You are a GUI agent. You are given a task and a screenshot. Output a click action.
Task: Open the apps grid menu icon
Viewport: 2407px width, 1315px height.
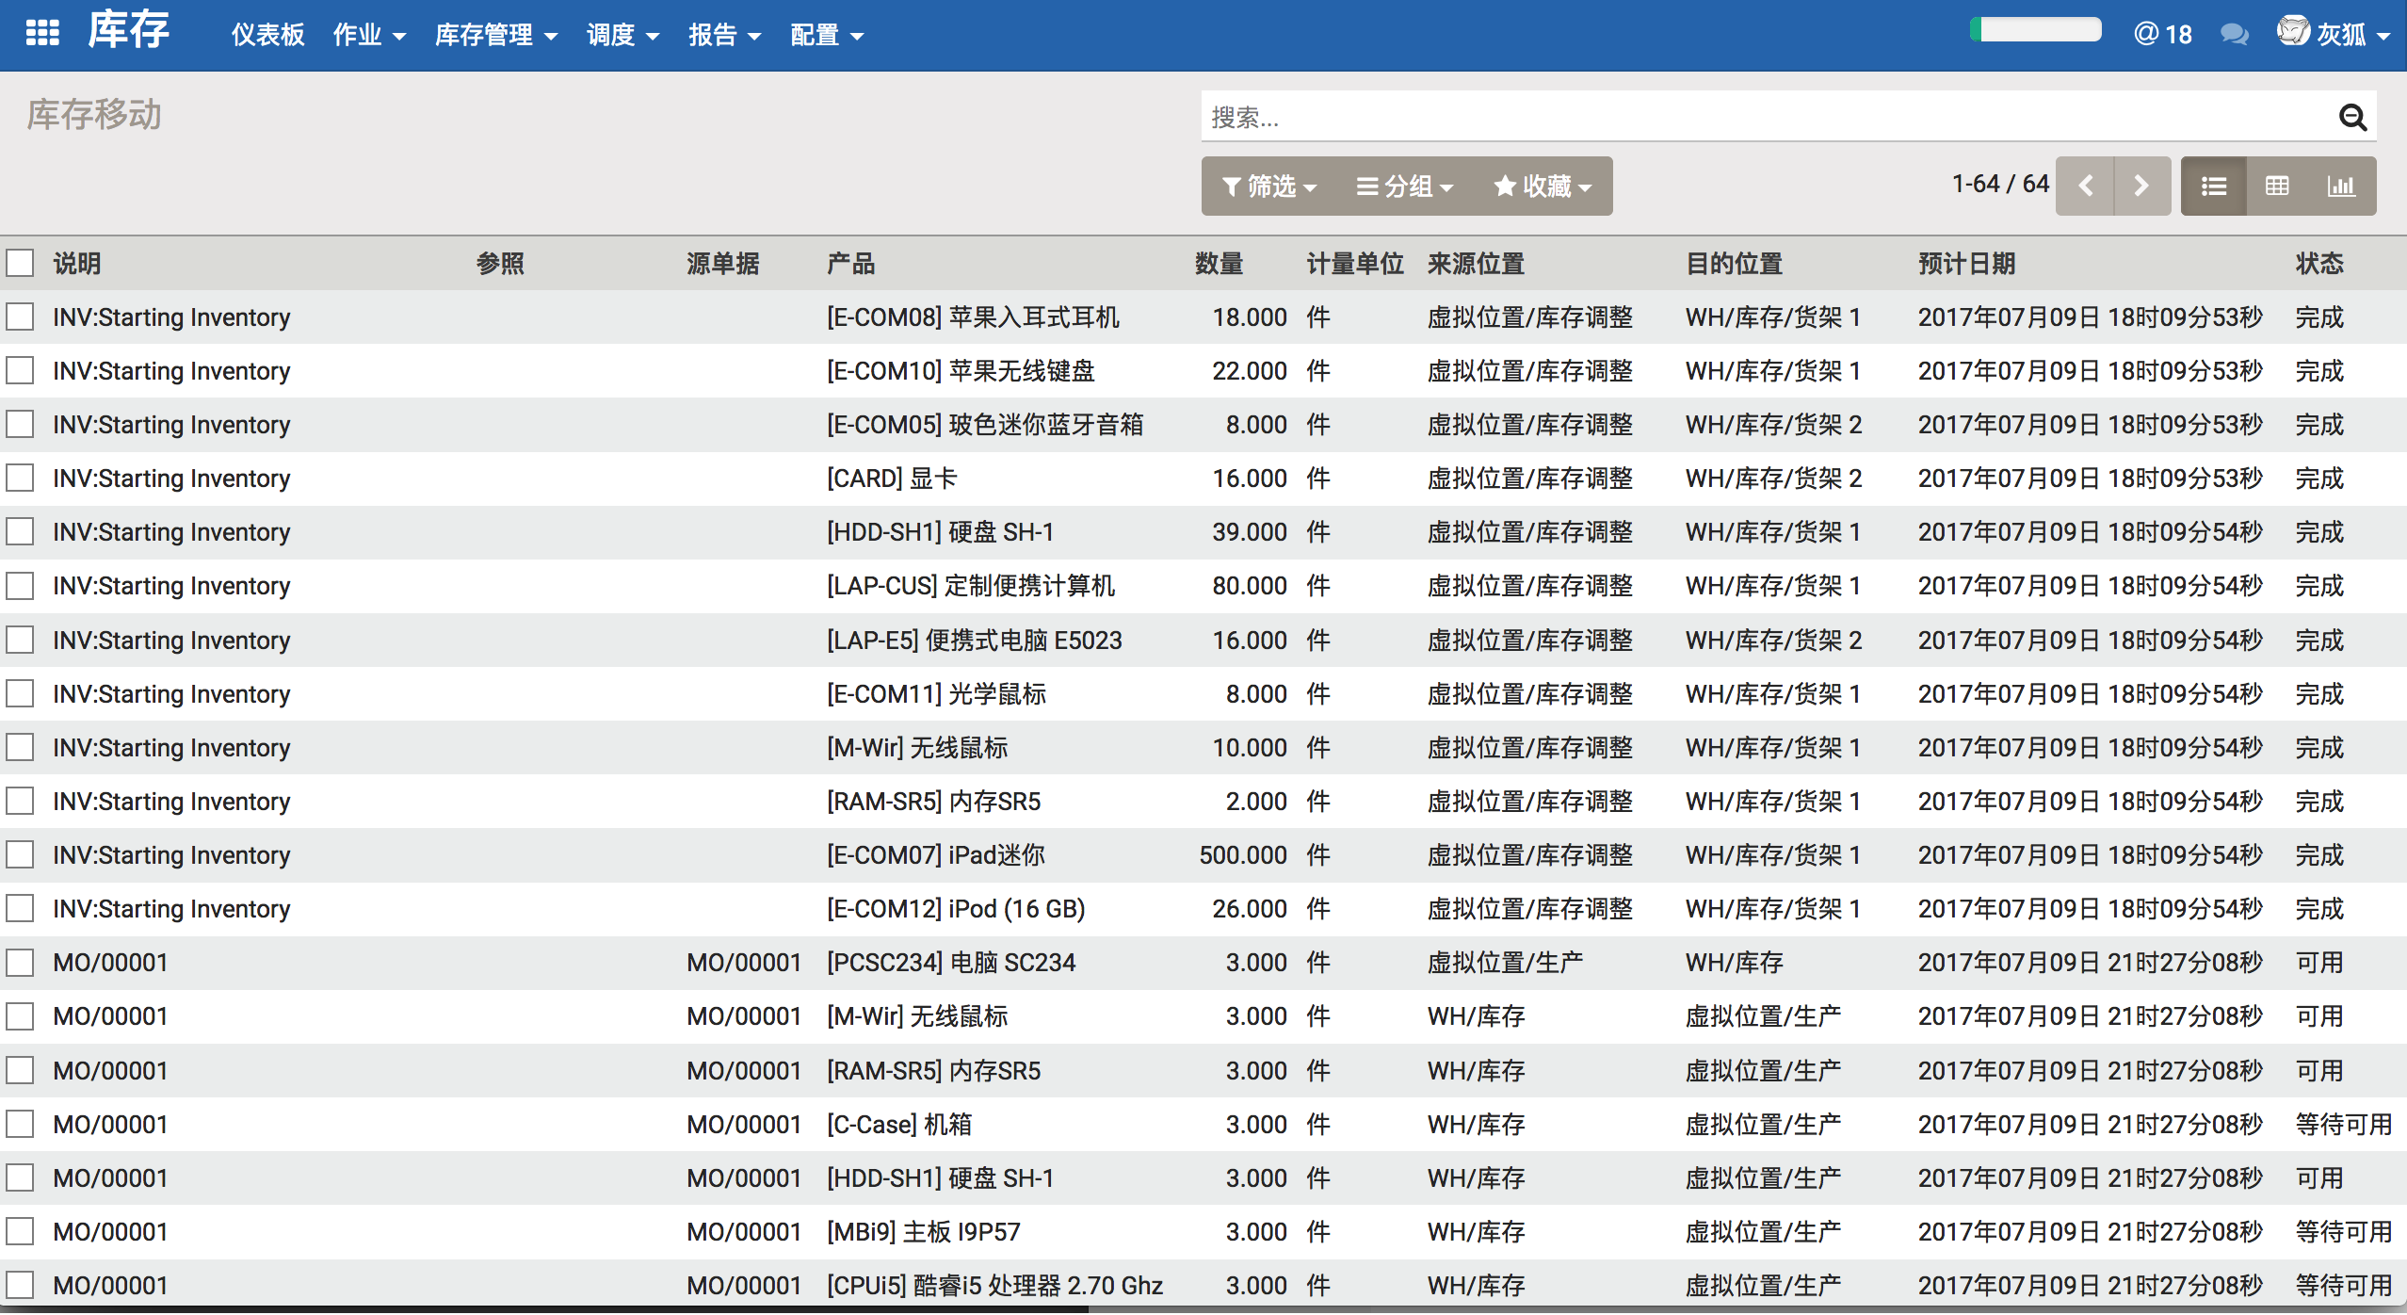point(41,34)
